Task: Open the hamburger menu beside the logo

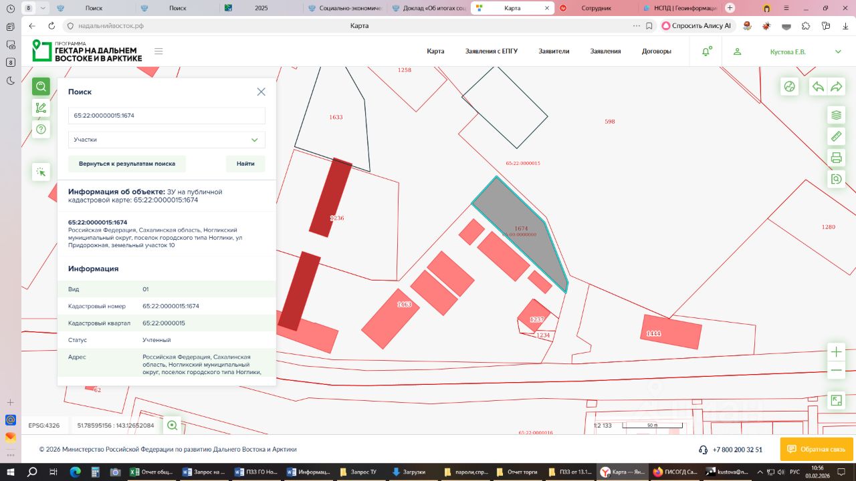Action: (158, 51)
